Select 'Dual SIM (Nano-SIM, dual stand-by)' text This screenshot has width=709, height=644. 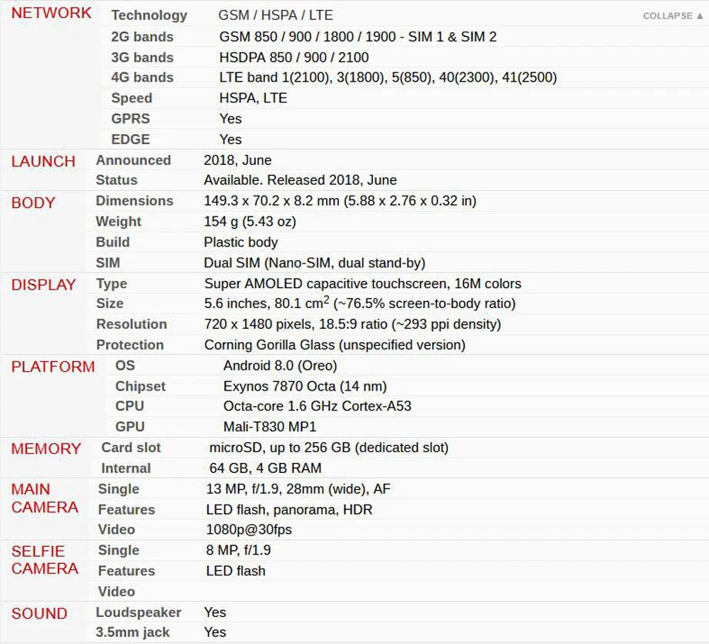click(x=314, y=263)
